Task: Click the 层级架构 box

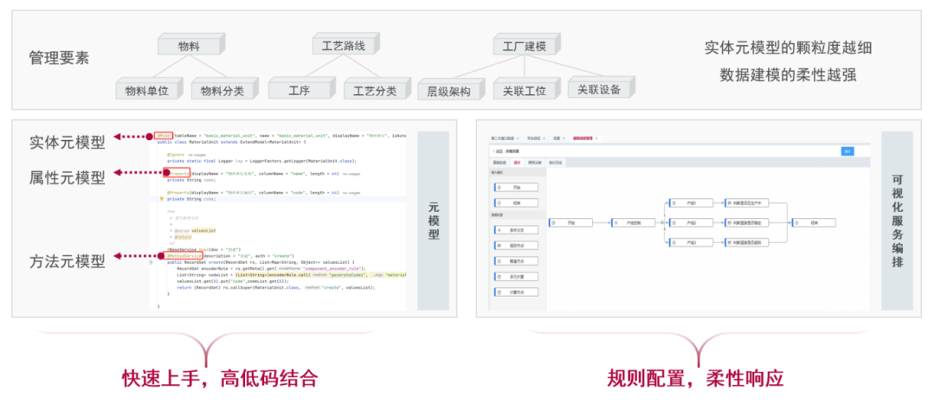Action: (x=448, y=89)
